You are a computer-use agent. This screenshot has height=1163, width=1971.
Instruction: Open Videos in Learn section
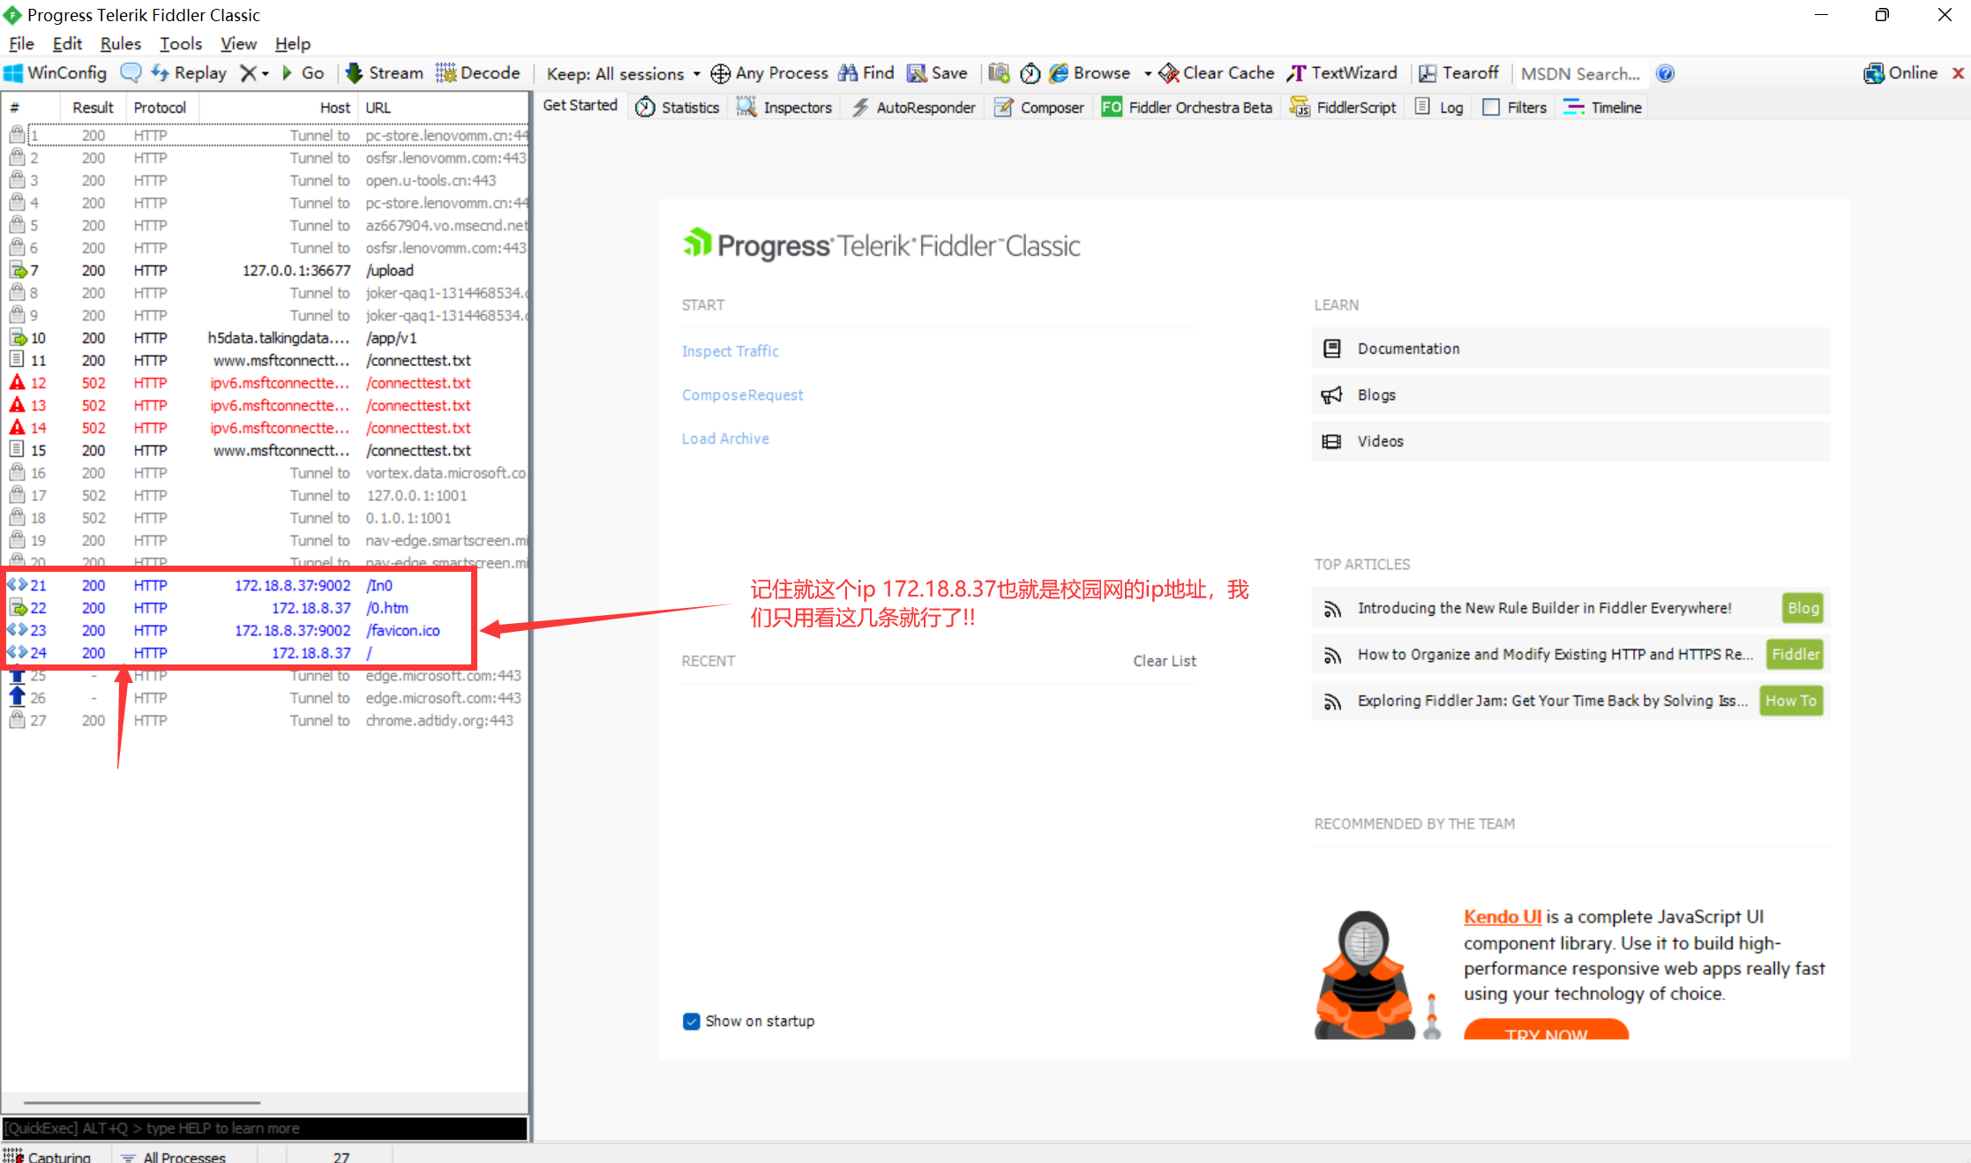[1570, 441]
